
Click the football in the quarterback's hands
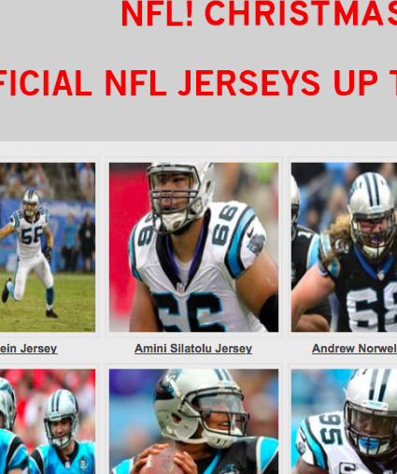point(161,461)
